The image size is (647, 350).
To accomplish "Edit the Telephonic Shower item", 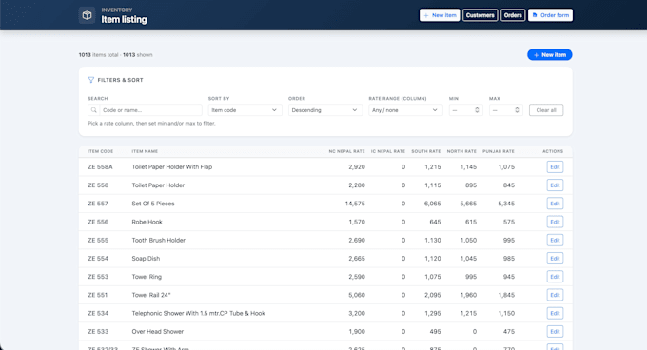I will coord(555,313).
